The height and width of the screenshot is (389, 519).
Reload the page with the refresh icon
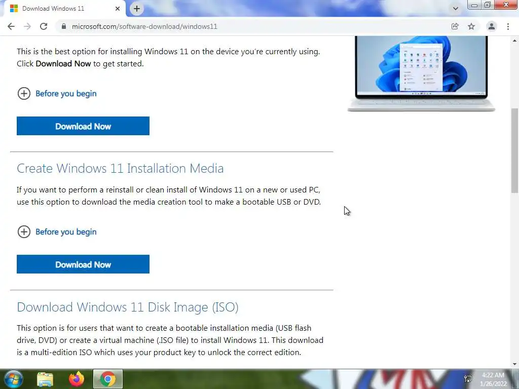pos(44,26)
